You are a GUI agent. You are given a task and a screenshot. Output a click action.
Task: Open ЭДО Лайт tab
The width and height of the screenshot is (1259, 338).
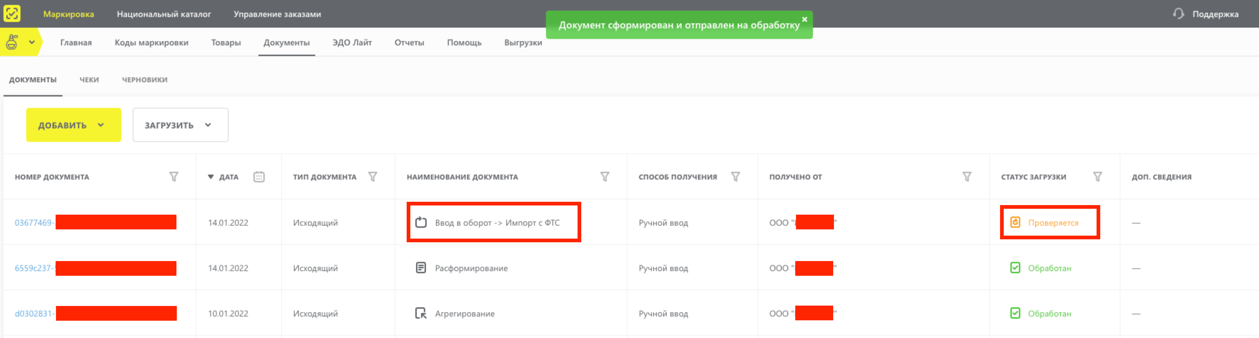coord(352,42)
